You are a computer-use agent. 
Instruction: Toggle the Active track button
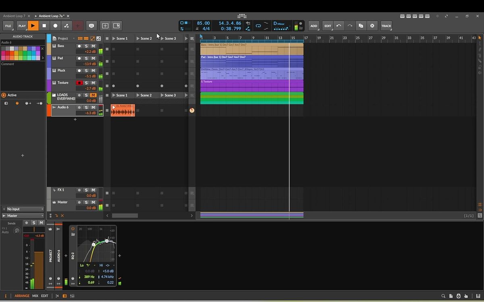(x=4, y=95)
